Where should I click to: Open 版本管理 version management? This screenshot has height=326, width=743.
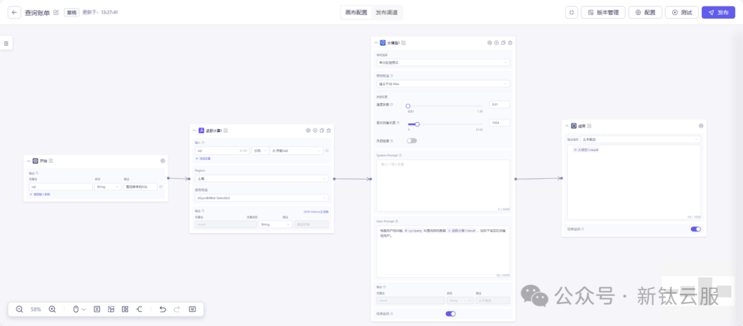coord(603,12)
